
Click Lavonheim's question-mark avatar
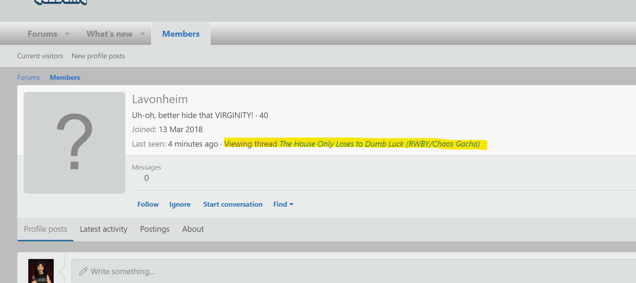tap(75, 143)
